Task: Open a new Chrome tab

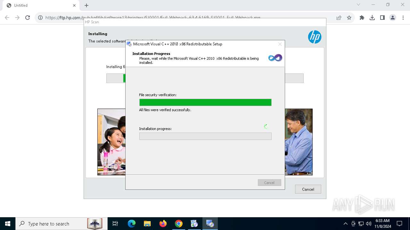Action: click(x=86, y=5)
